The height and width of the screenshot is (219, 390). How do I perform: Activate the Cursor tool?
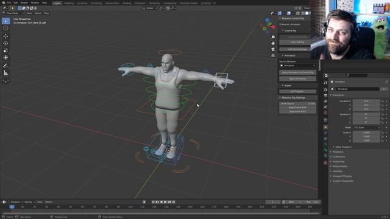click(5, 28)
